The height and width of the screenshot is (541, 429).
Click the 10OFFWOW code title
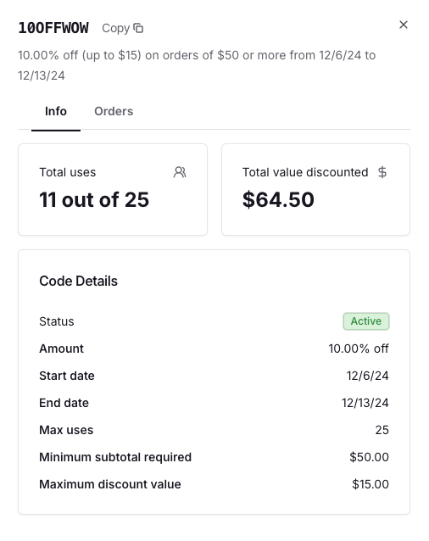pos(53,28)
